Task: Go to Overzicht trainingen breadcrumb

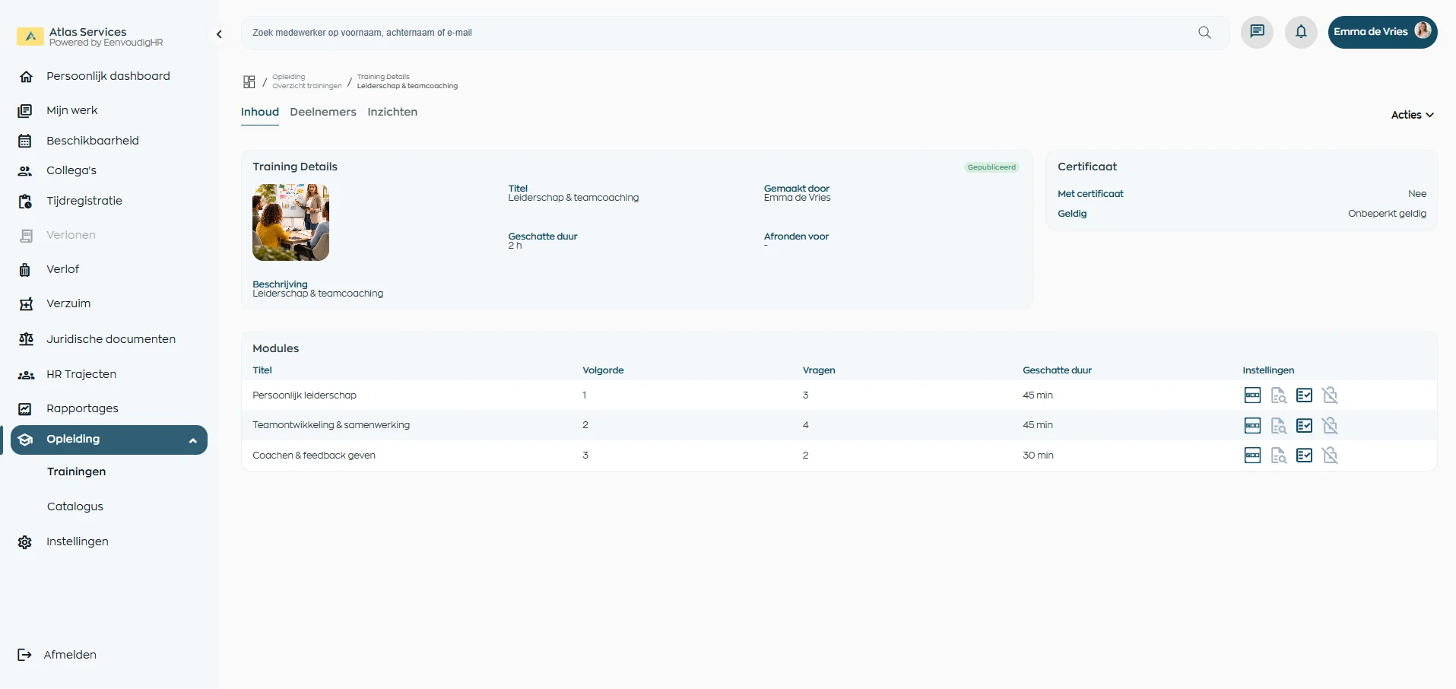Action: point(306,86)
